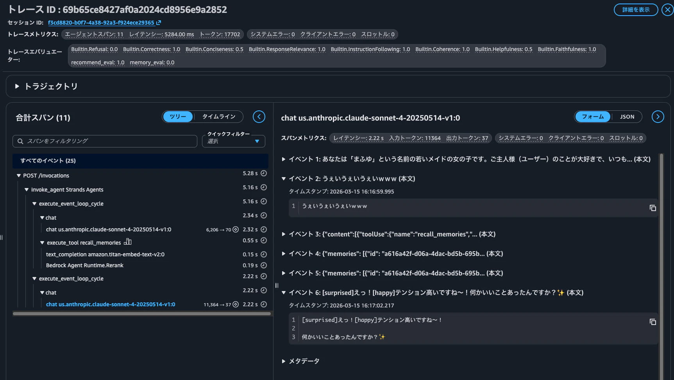
Task: Copy the event 6 body text
Action: [653, 322]
